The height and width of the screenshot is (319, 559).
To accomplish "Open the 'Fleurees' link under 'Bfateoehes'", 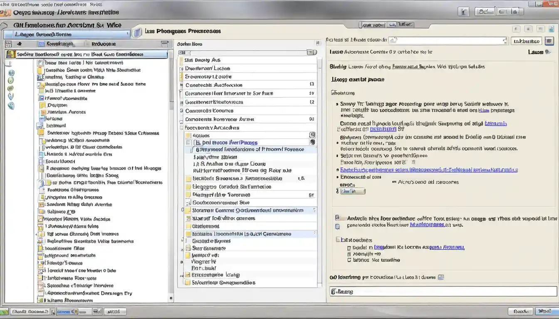I will coord(447,247).
